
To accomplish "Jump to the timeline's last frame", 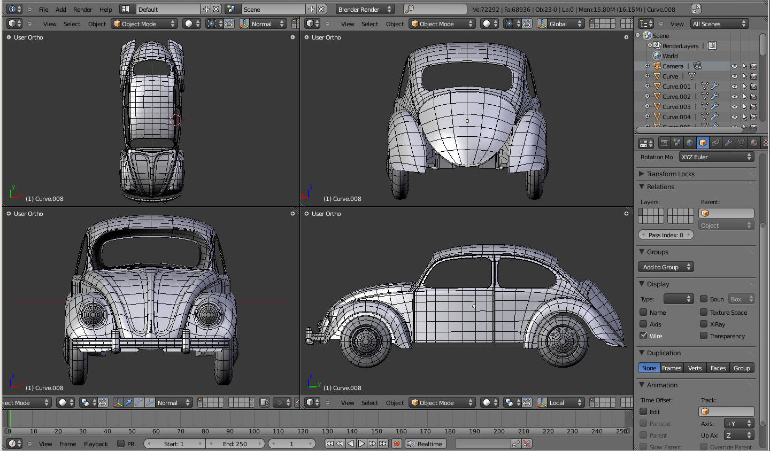I will click(x=383, y=444).
